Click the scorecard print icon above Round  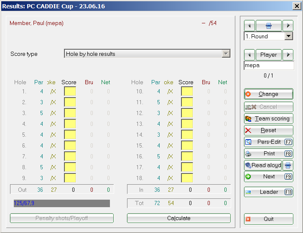[x=268, y=25]
